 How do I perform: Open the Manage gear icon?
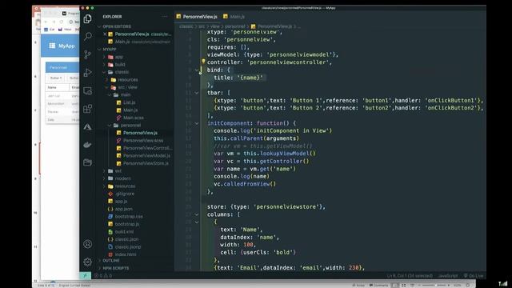pyautogui.click(x=87, y=262)
